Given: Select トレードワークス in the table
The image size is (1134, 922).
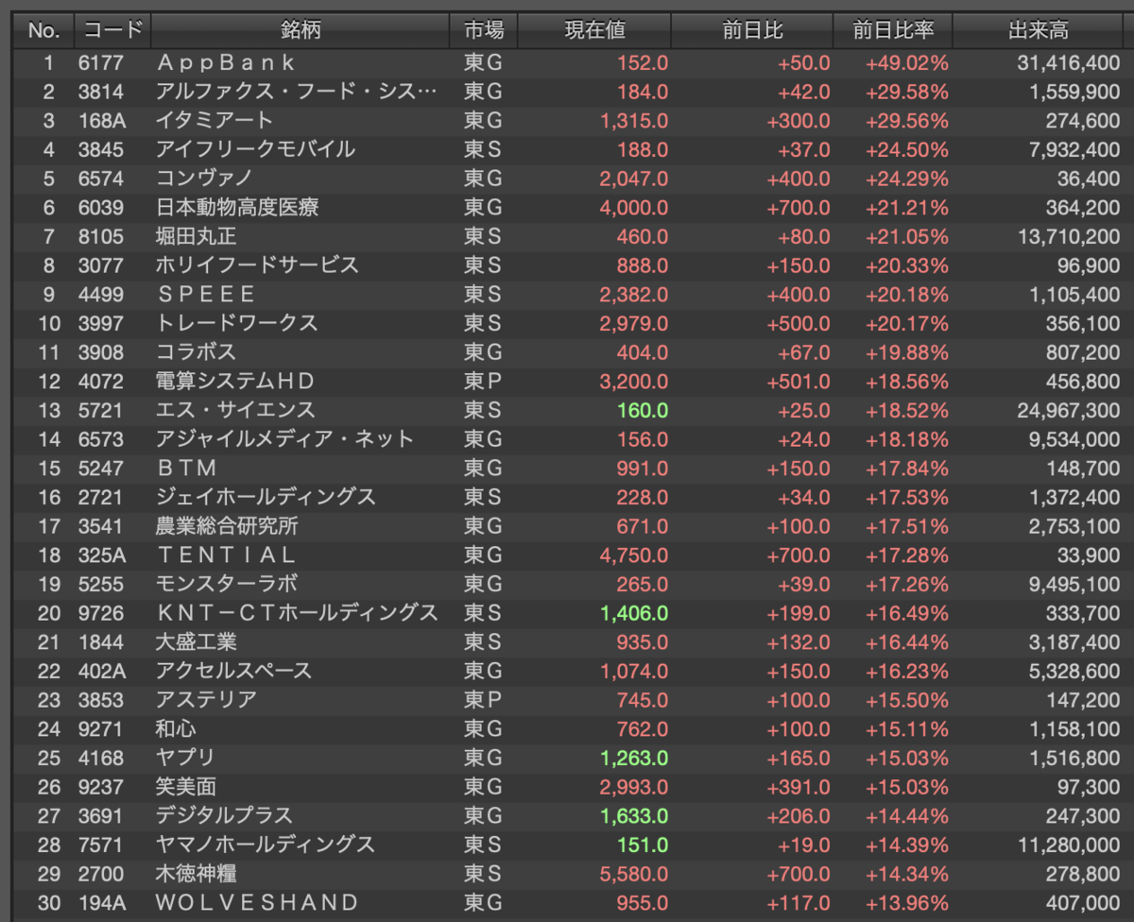Looking at the screenshot, I should pos(237,323).
